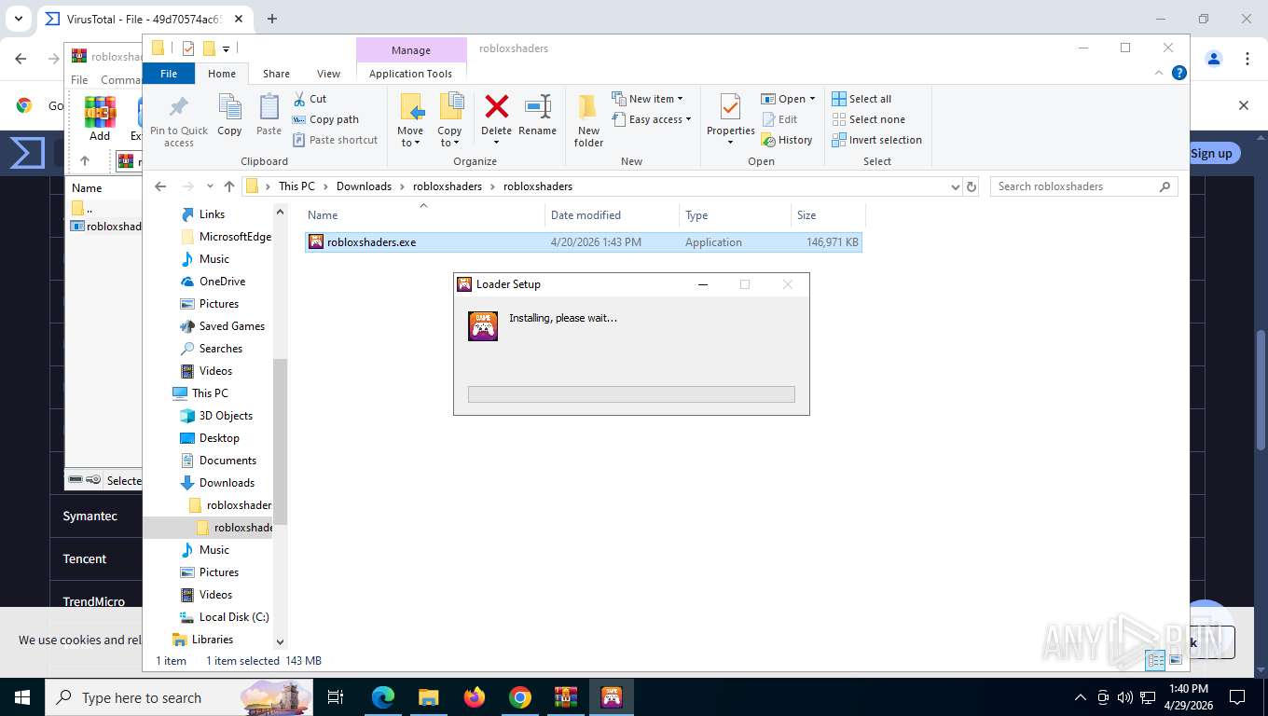
Task: Open Task View on taskbar
Action: point(336,697)
